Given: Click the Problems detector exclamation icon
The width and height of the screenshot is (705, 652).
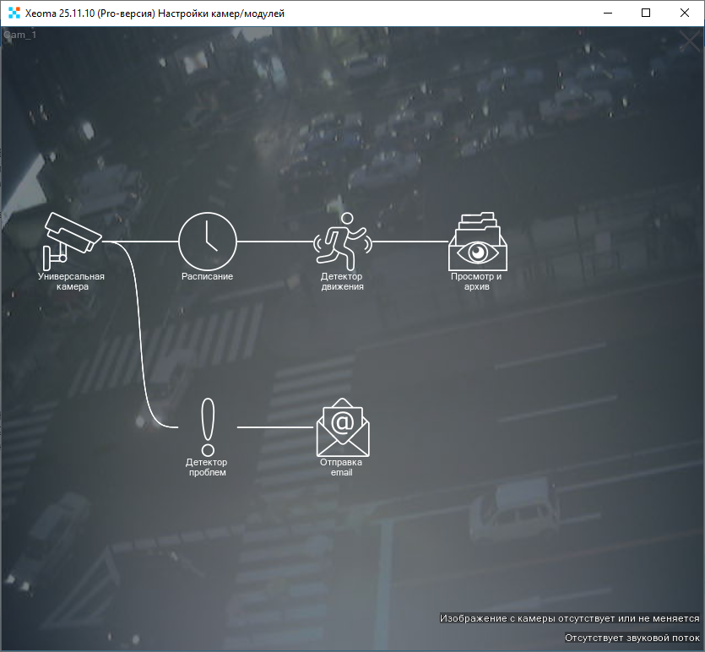Looking at the screenshot, I should (207, 427).
